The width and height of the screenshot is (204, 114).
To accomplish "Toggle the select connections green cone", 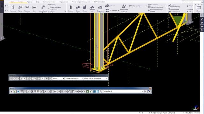I will tap(15, 92).
